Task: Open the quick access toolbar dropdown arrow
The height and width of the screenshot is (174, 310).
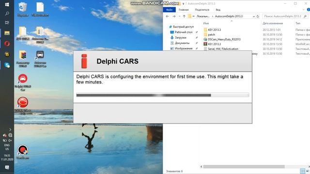Action: tap(183, 3)
